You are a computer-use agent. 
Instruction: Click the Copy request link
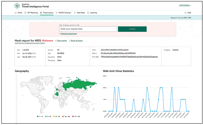(62, 41)
